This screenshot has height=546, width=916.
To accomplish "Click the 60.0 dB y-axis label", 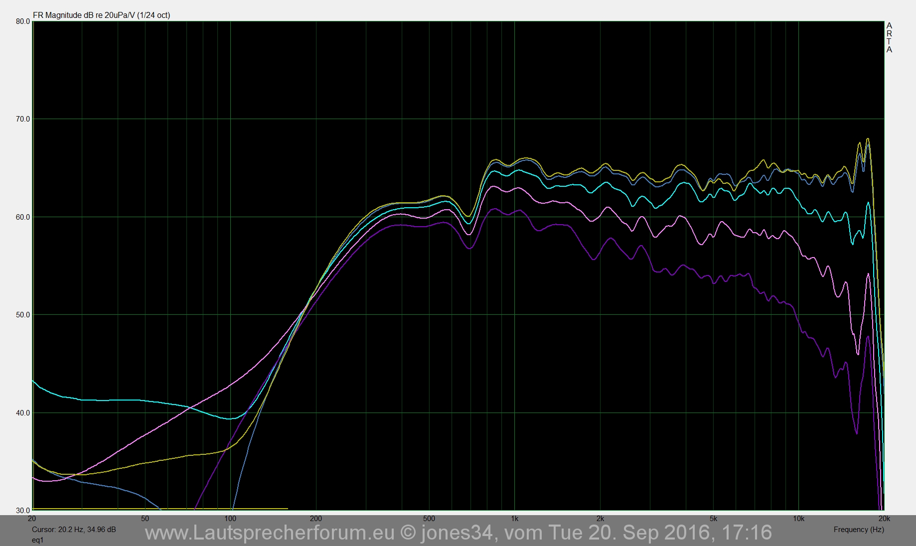I will [23, 217].
